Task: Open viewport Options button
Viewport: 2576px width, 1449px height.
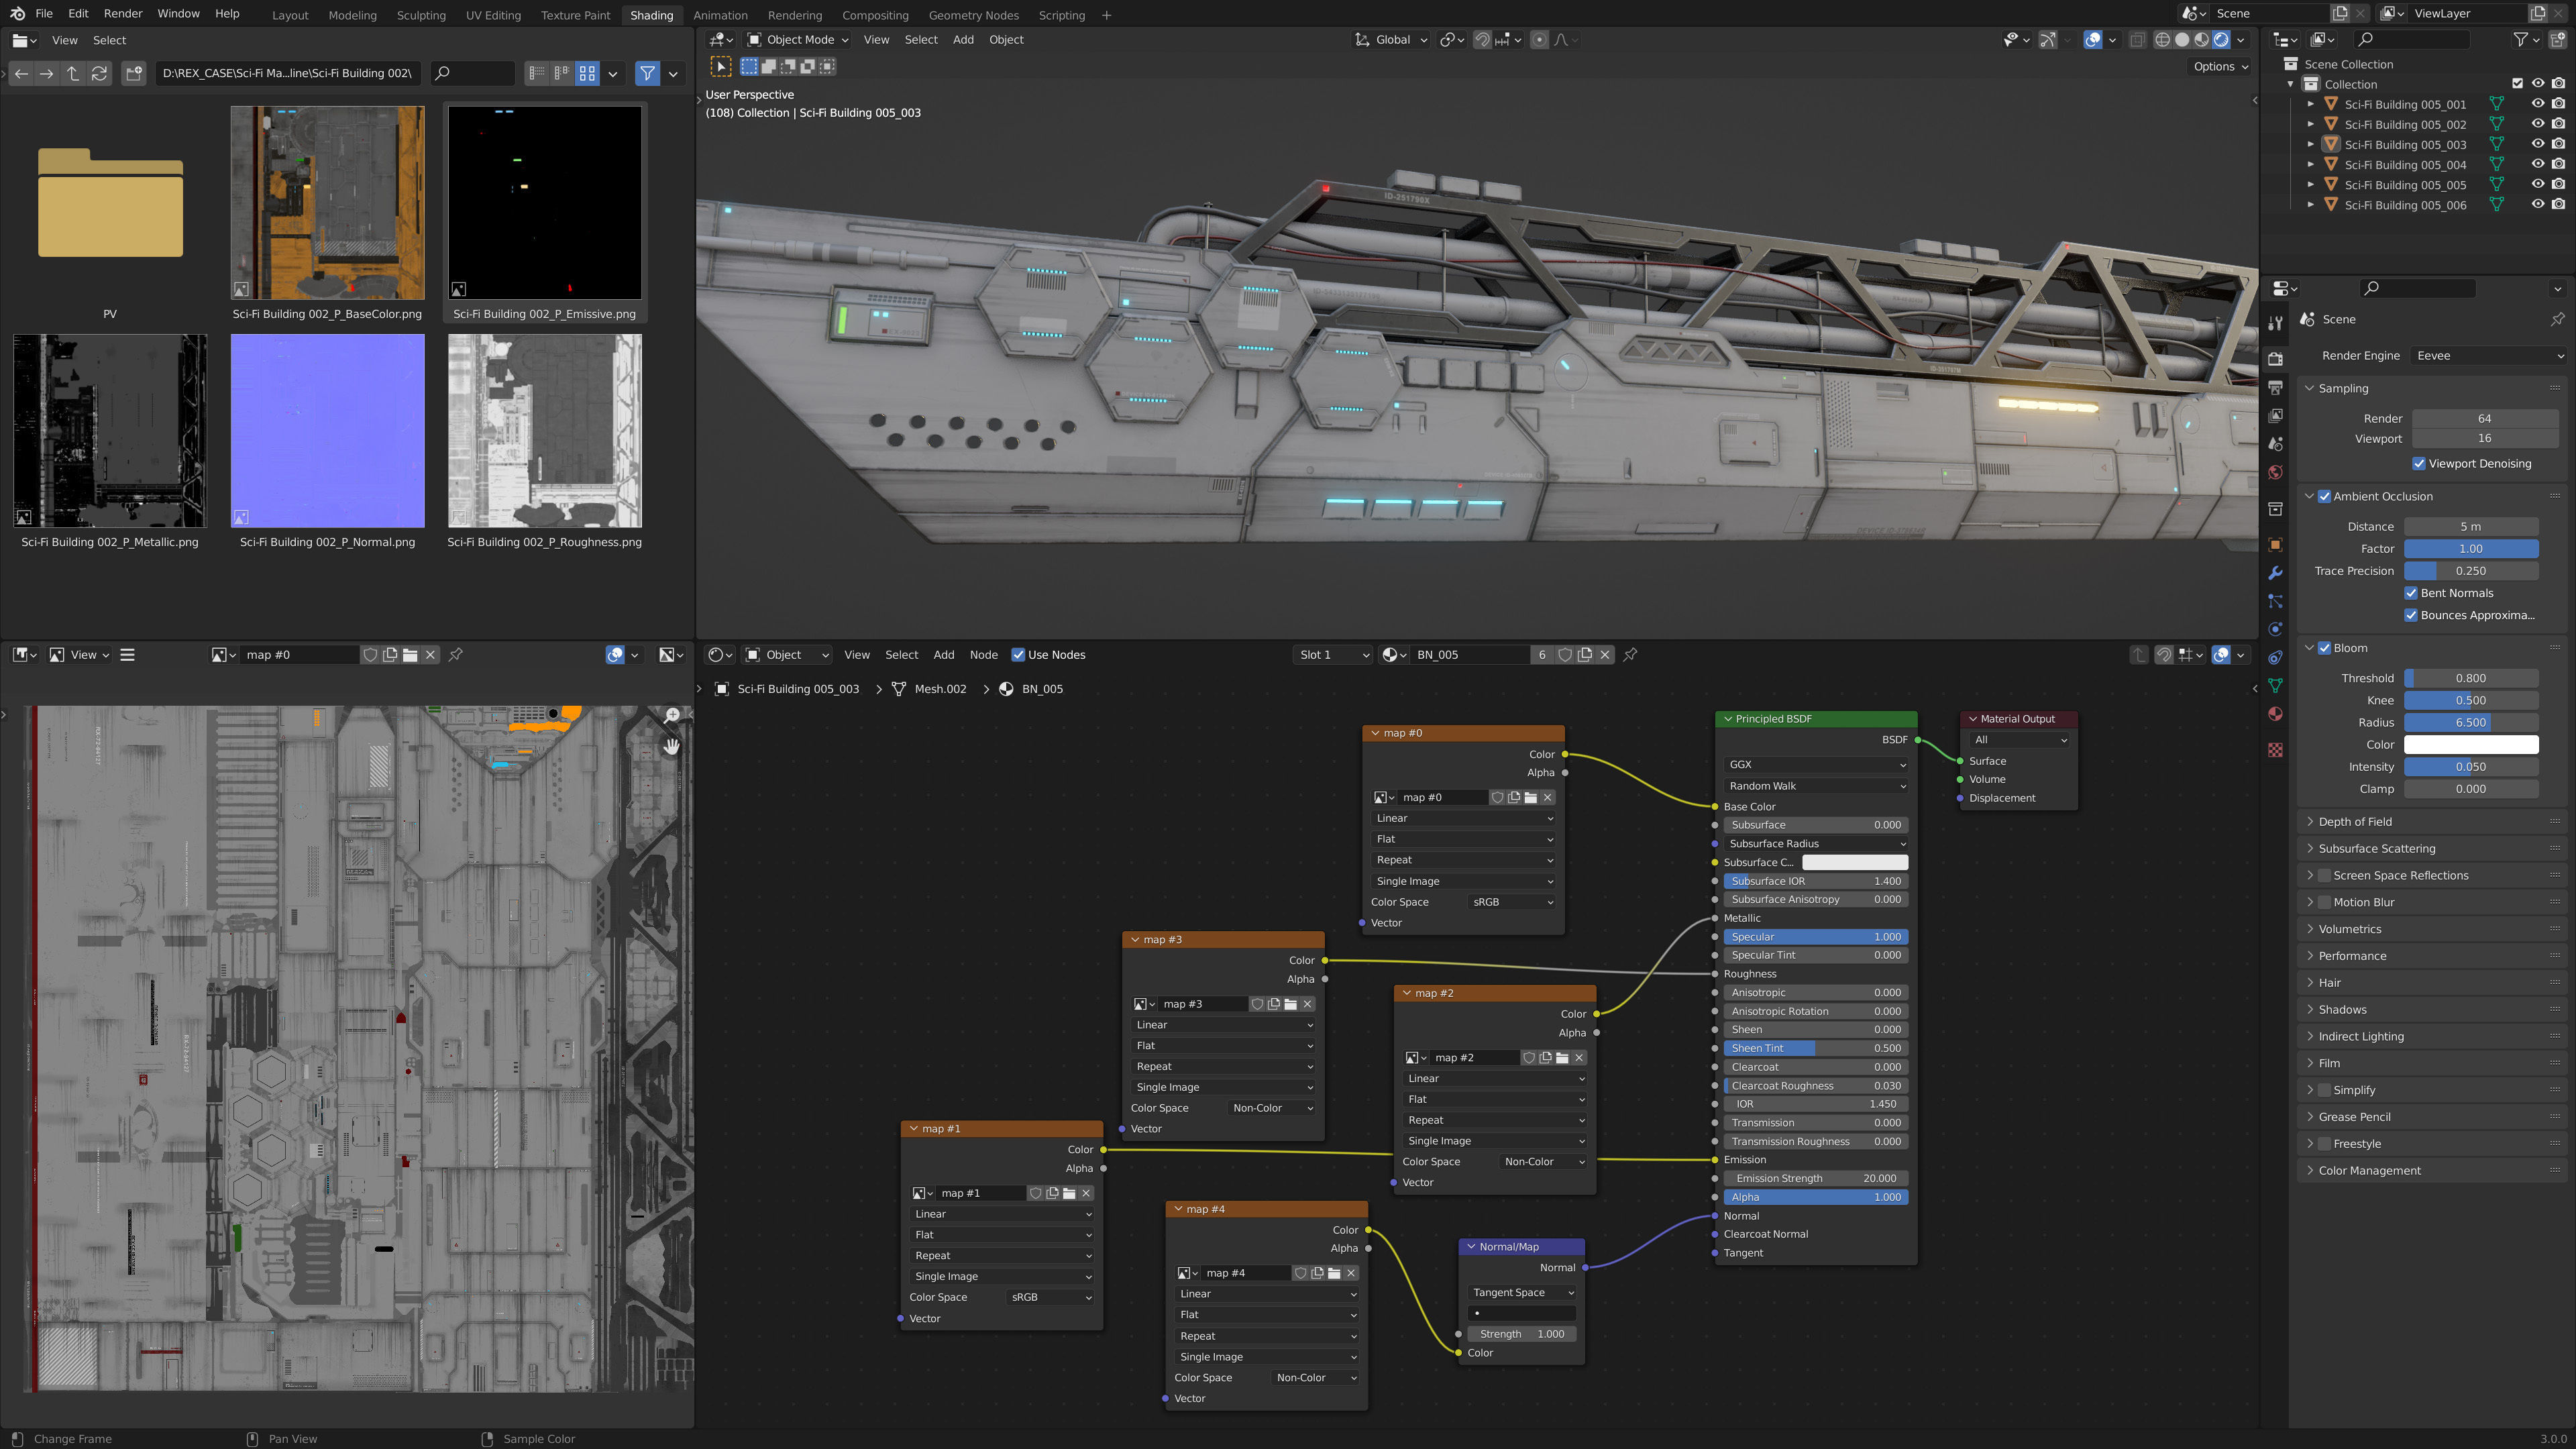Action: (x=2220, y=67)
